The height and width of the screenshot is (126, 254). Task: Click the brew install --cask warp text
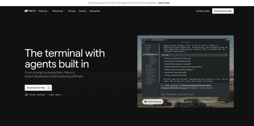(x=45, y=95)
